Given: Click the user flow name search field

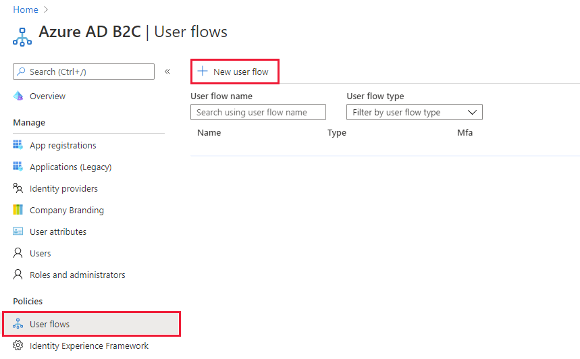Looking at the screenshot, I should [258, 112].
